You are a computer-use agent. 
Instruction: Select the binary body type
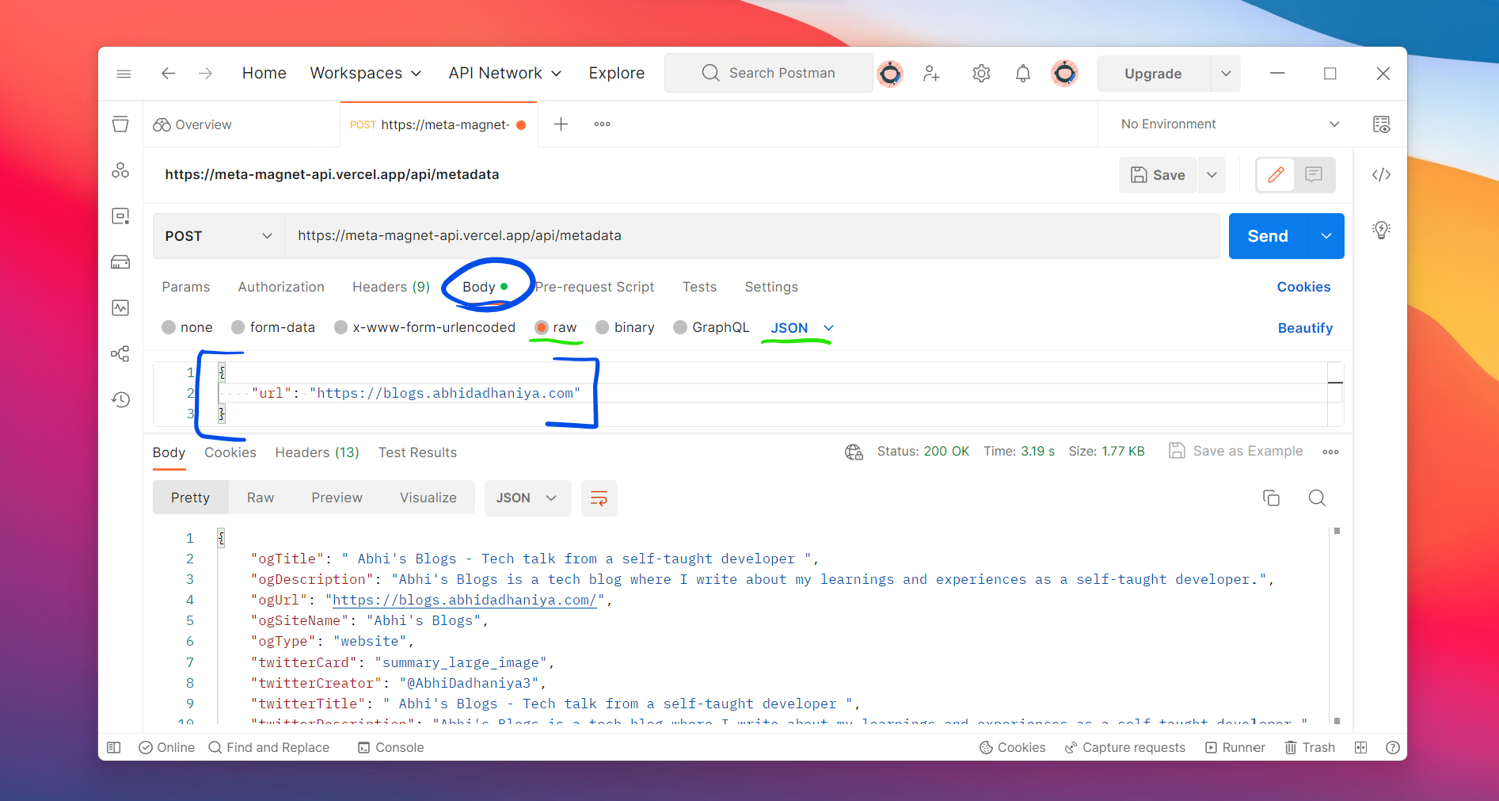(625, 328)
